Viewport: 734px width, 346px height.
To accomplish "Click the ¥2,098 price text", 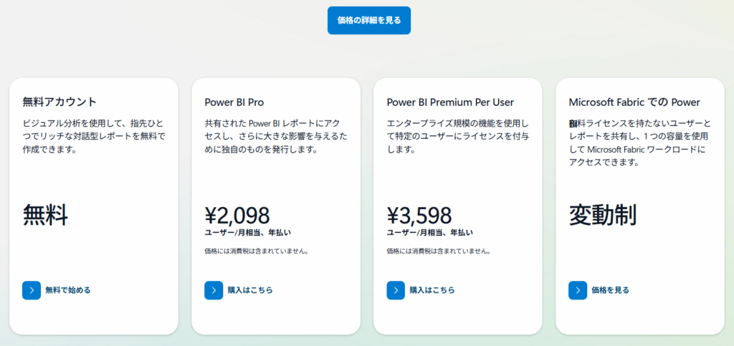I will pyautogui.click(x=237, y=216).
